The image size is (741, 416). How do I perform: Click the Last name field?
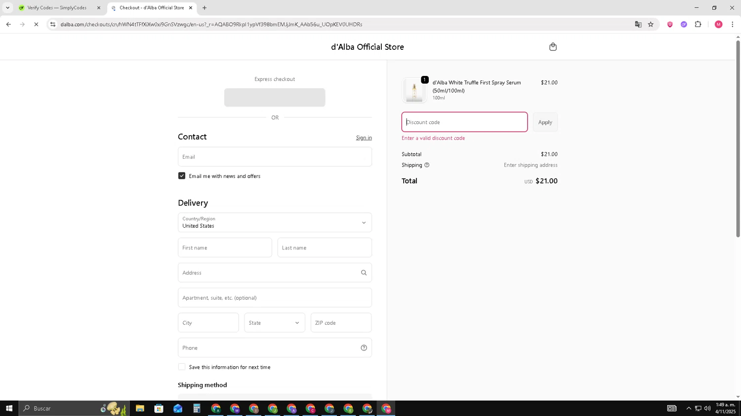click(325, 247)
